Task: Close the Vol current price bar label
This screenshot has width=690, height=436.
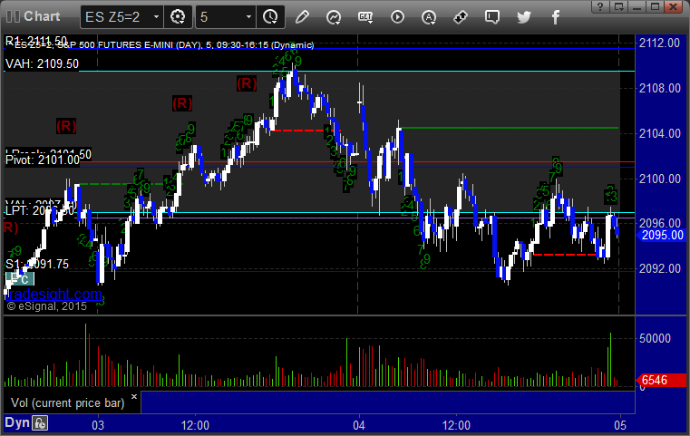Action: pos(134,396)
